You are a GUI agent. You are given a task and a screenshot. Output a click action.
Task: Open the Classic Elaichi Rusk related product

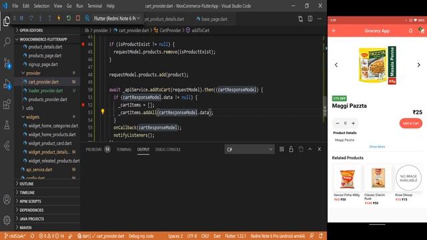(378, 185)
